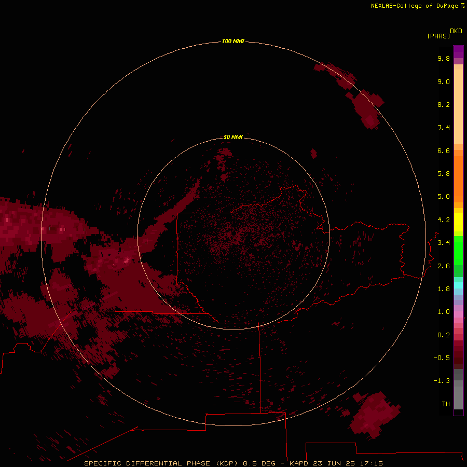This screenshot has height=467, width=467.
Task: Click the orange color bar segment
Action: click(458, 179)
